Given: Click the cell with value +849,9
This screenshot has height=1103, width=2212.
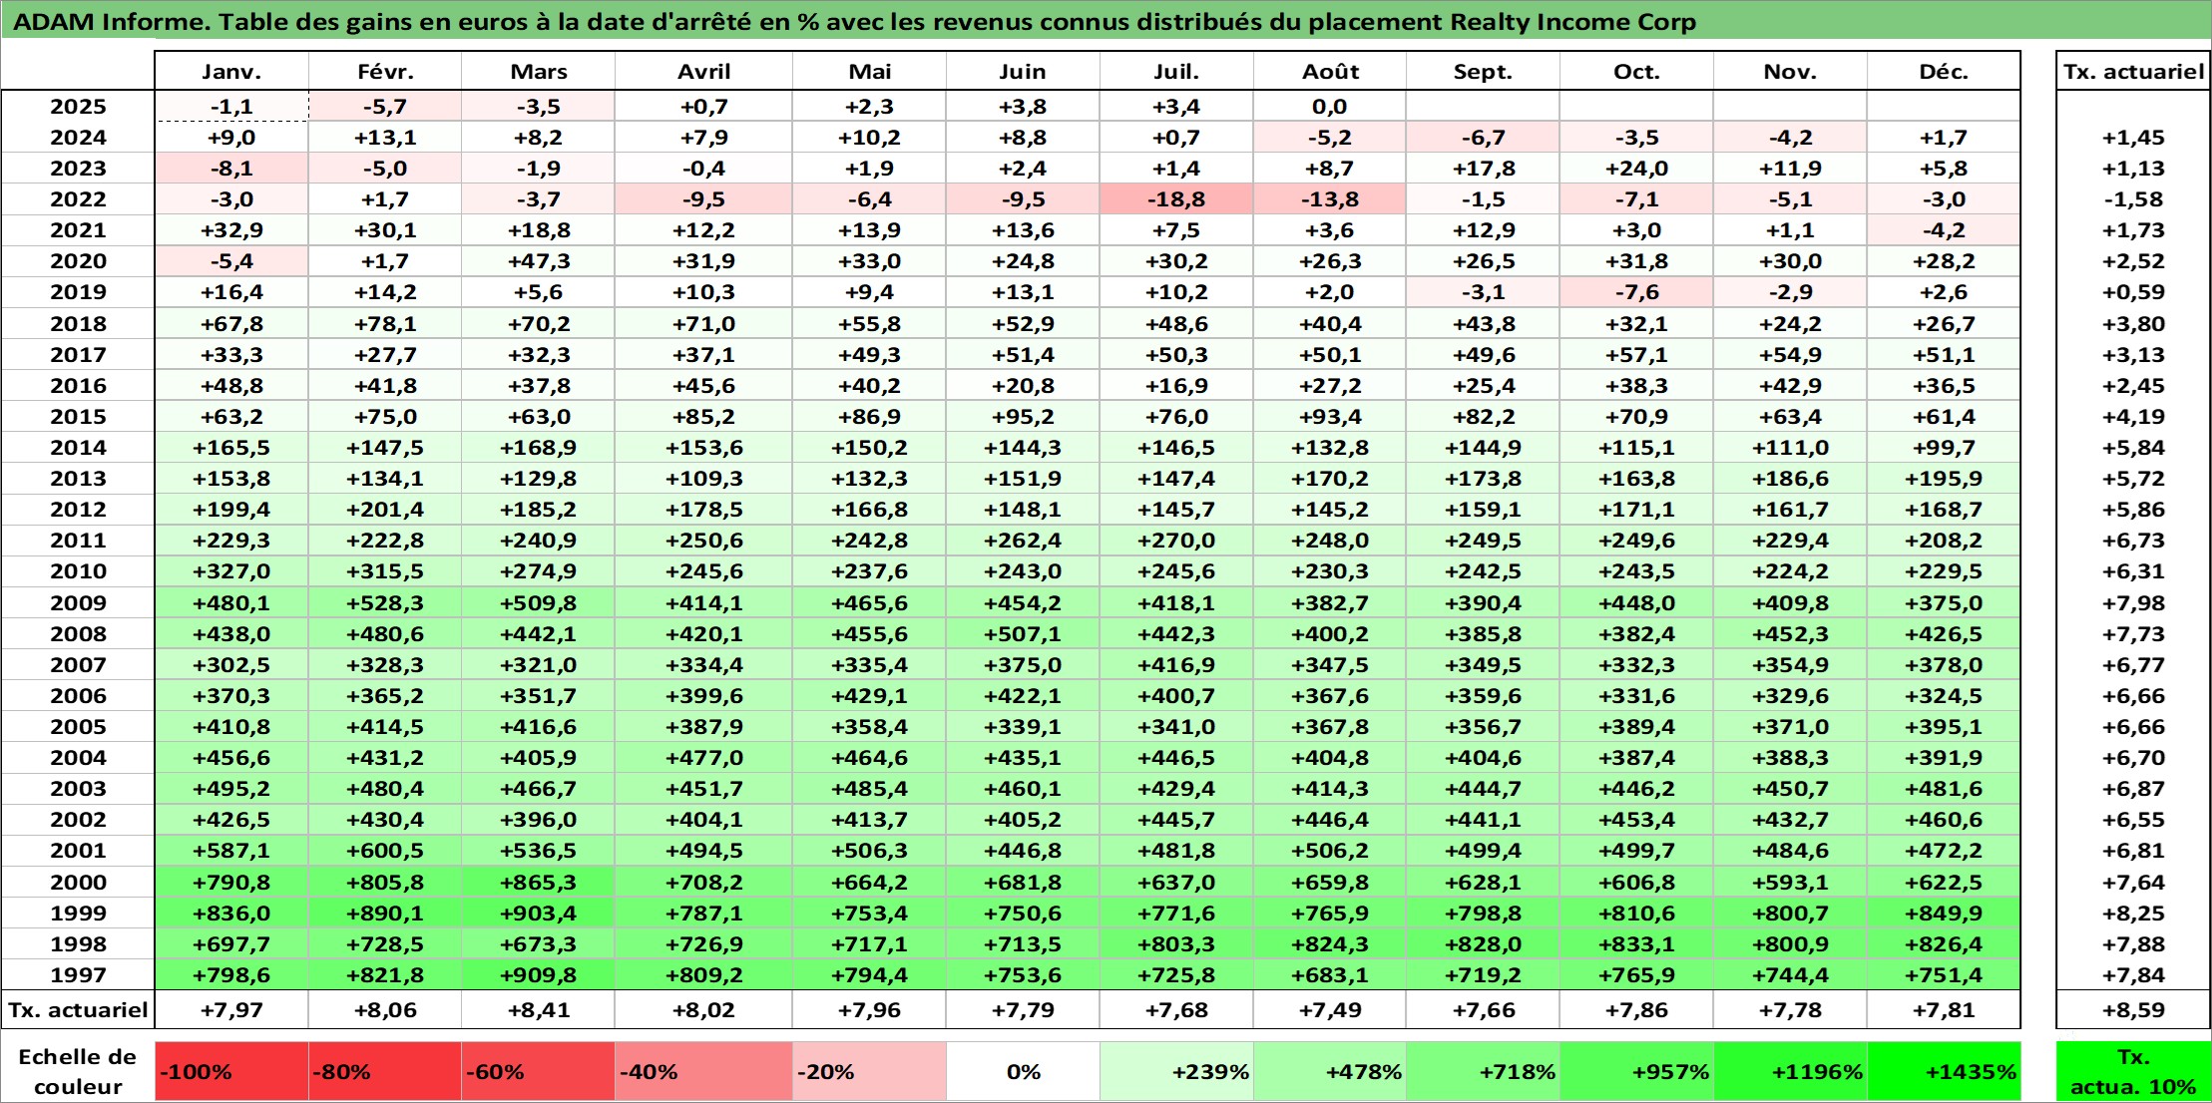Looking at the screenshot, I should click(x=1944, y=914).
